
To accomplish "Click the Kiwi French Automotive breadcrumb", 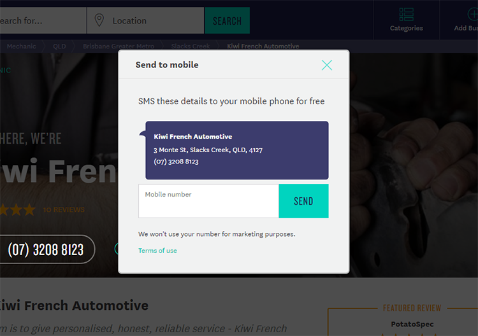I will [x=263, y=46].
